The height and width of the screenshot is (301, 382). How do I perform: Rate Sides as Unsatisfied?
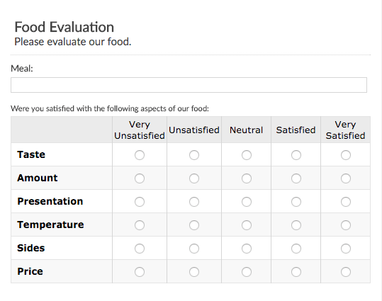tap(194, 249)
